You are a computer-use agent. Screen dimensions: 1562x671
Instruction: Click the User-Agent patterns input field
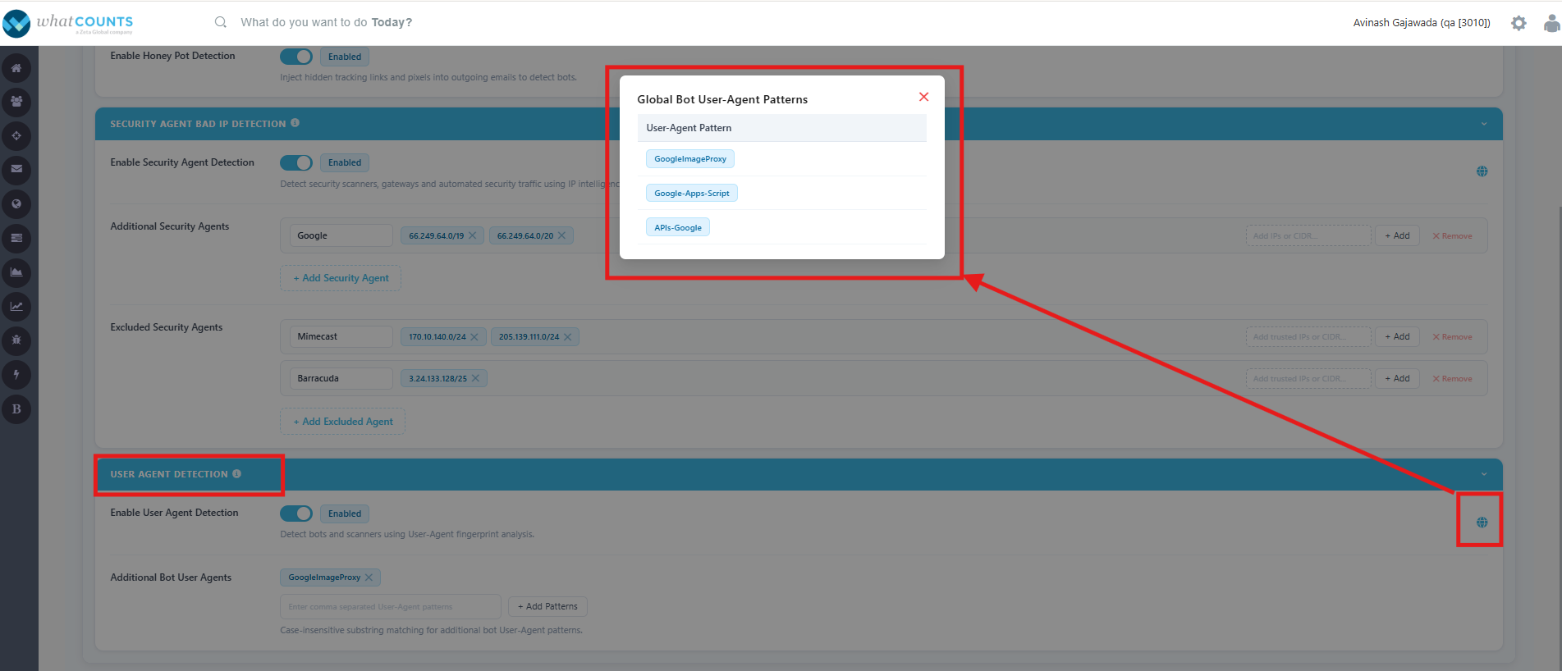click(391, 607)
